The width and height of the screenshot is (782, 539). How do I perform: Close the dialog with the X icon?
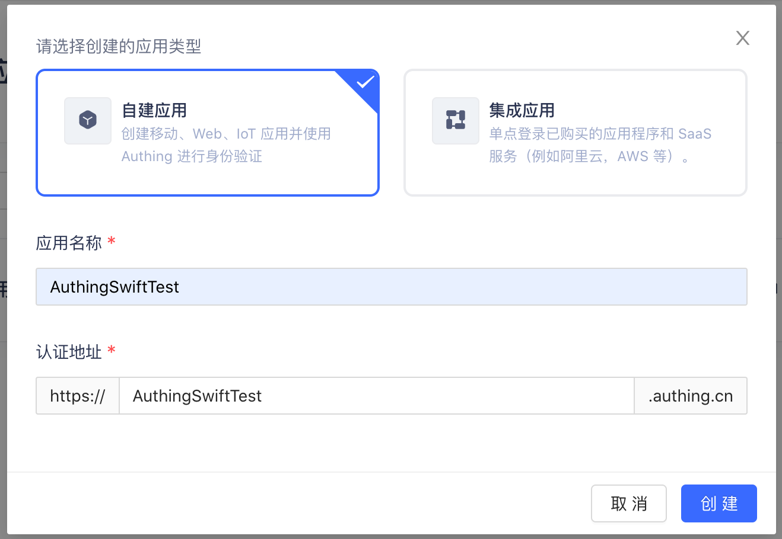[x=742, y=38]
